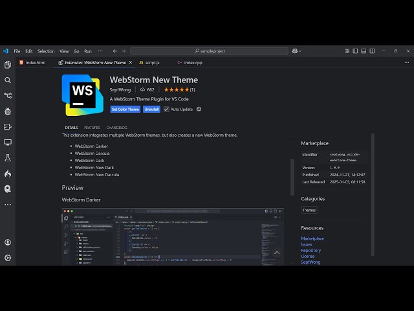Open the License resource link
This screenshot has width=414, height=311.
pyautogui.click(x=308, y=256)
